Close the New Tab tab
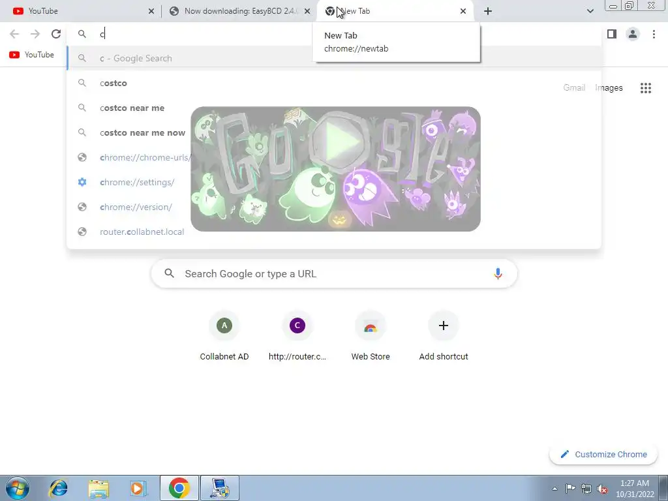The image size is (668, 501). point(463,12)
